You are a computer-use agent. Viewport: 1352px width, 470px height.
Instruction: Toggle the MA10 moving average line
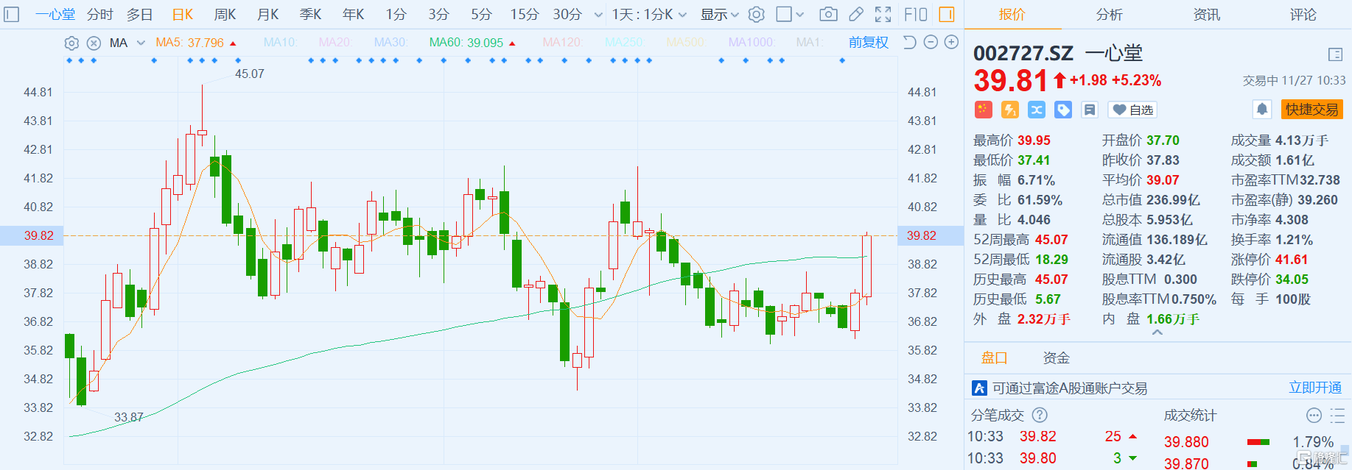(x=280, y=43)
